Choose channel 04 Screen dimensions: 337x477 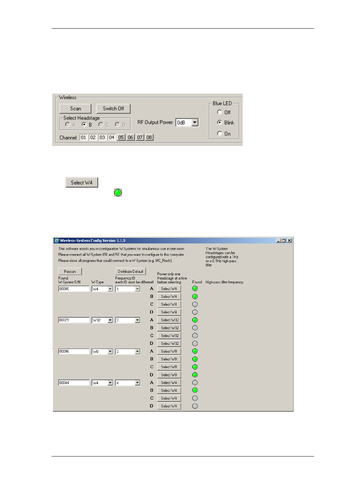(x=112, y=137)
